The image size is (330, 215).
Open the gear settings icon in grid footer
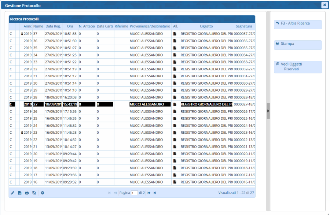point(43,193)
